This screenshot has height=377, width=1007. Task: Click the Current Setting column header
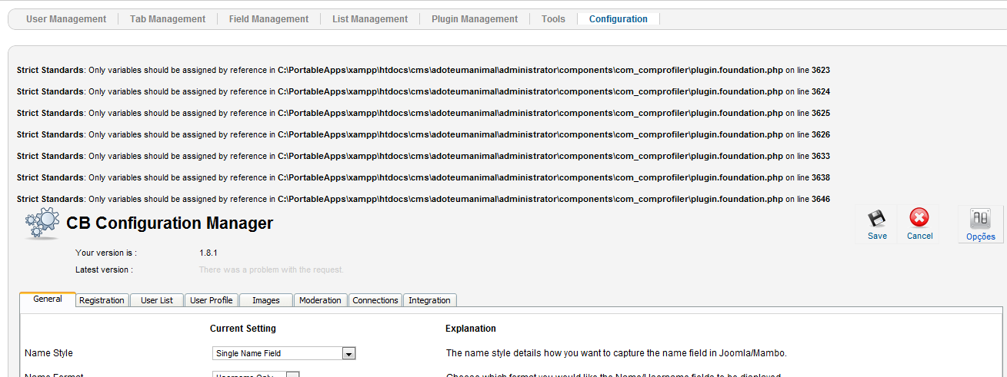click(243, 329)
